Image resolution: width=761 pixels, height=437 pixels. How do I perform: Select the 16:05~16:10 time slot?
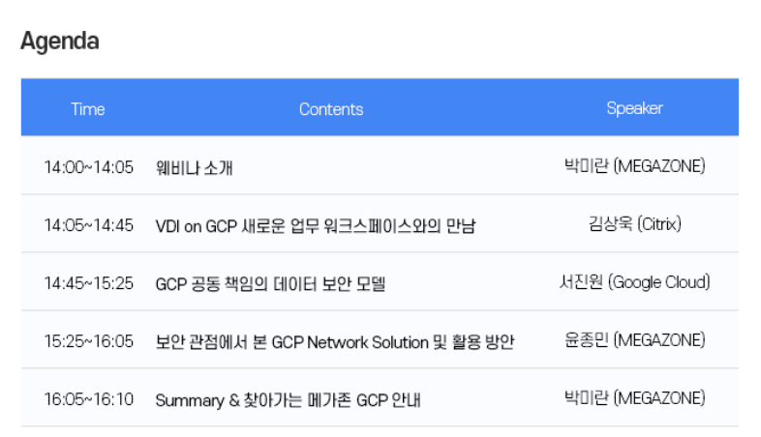[x=88, y=399]
